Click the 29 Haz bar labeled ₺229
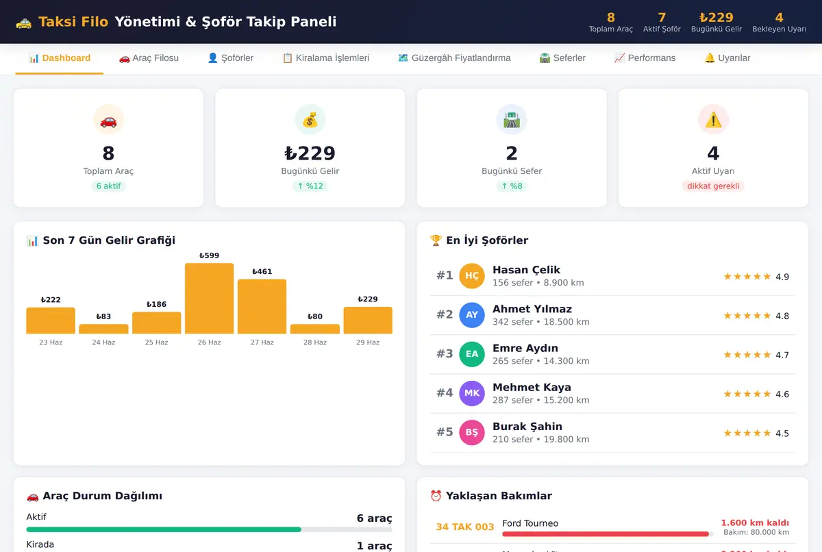Screen dimensions: 822x552 point(368,320)
